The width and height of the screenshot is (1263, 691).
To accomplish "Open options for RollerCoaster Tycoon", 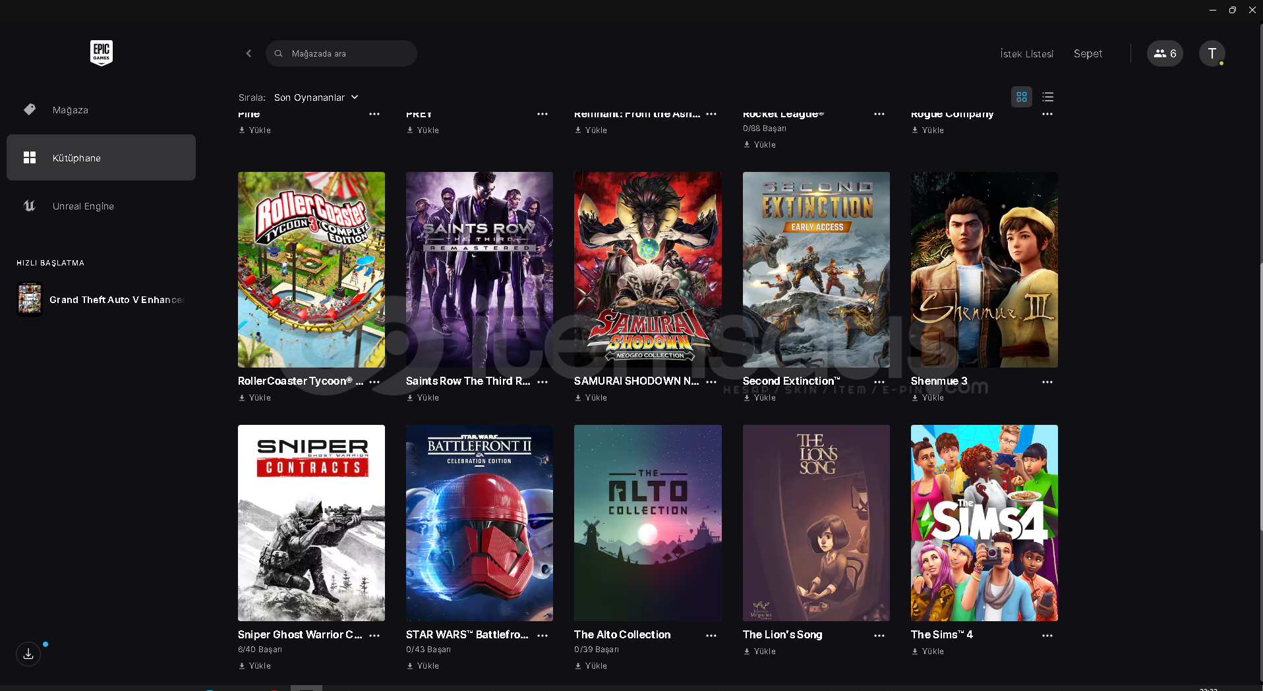I will (374, 382).
